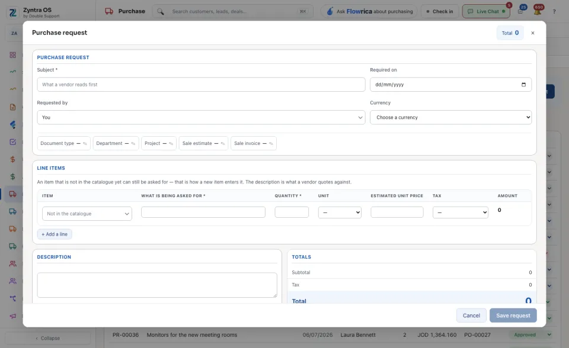Click the Description text area
This screenshot has width=569, height=348.
click(157, 285)
